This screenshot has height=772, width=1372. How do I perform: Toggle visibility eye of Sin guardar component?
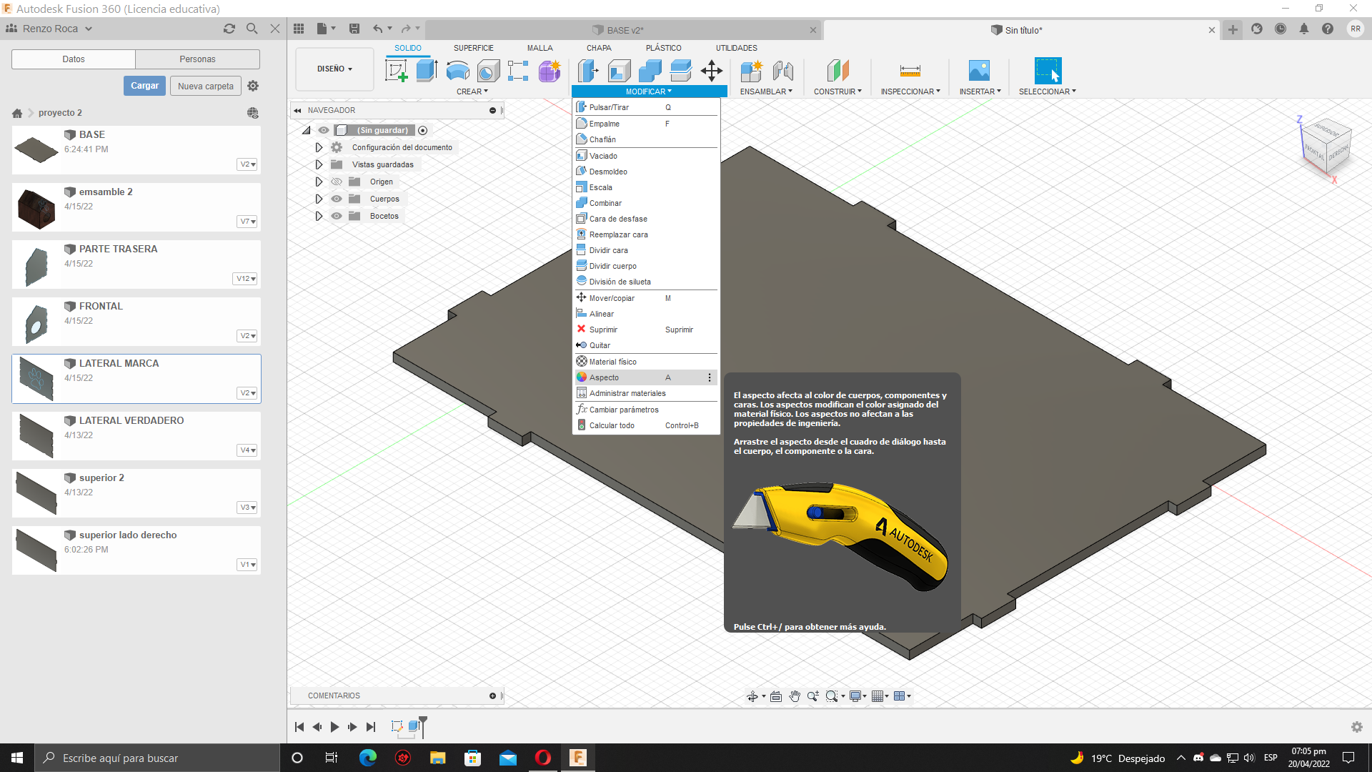coord(324,130)
